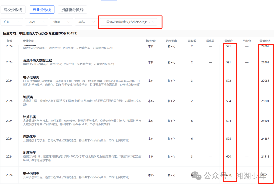
Task: Open the 物理 subject dropdown
Action: [61, 22]
